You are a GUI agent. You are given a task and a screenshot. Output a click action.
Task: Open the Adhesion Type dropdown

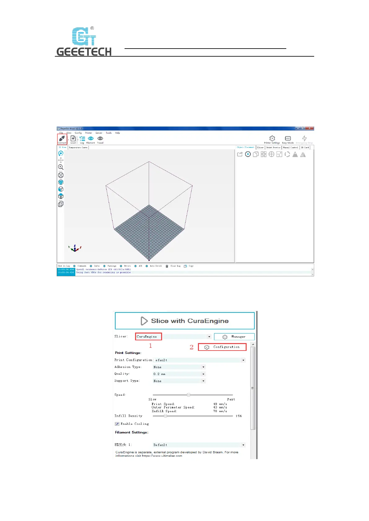click(203, 367)
